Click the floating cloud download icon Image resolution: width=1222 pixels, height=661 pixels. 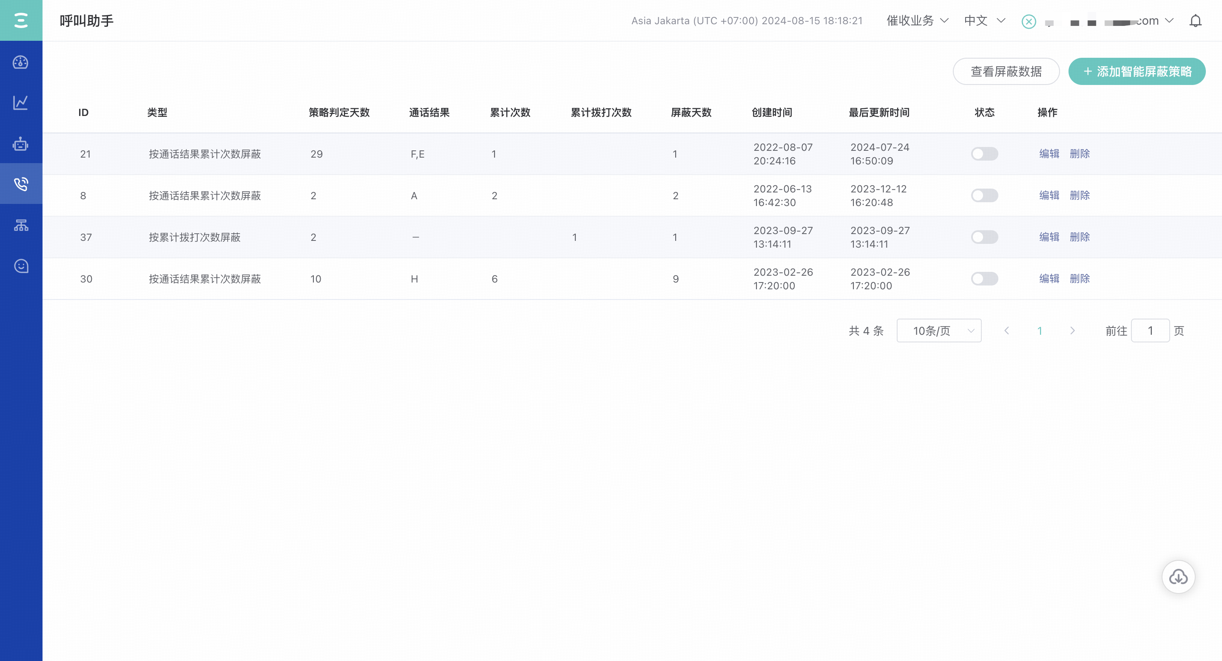pyautogui.click(x=1178, y=576)
